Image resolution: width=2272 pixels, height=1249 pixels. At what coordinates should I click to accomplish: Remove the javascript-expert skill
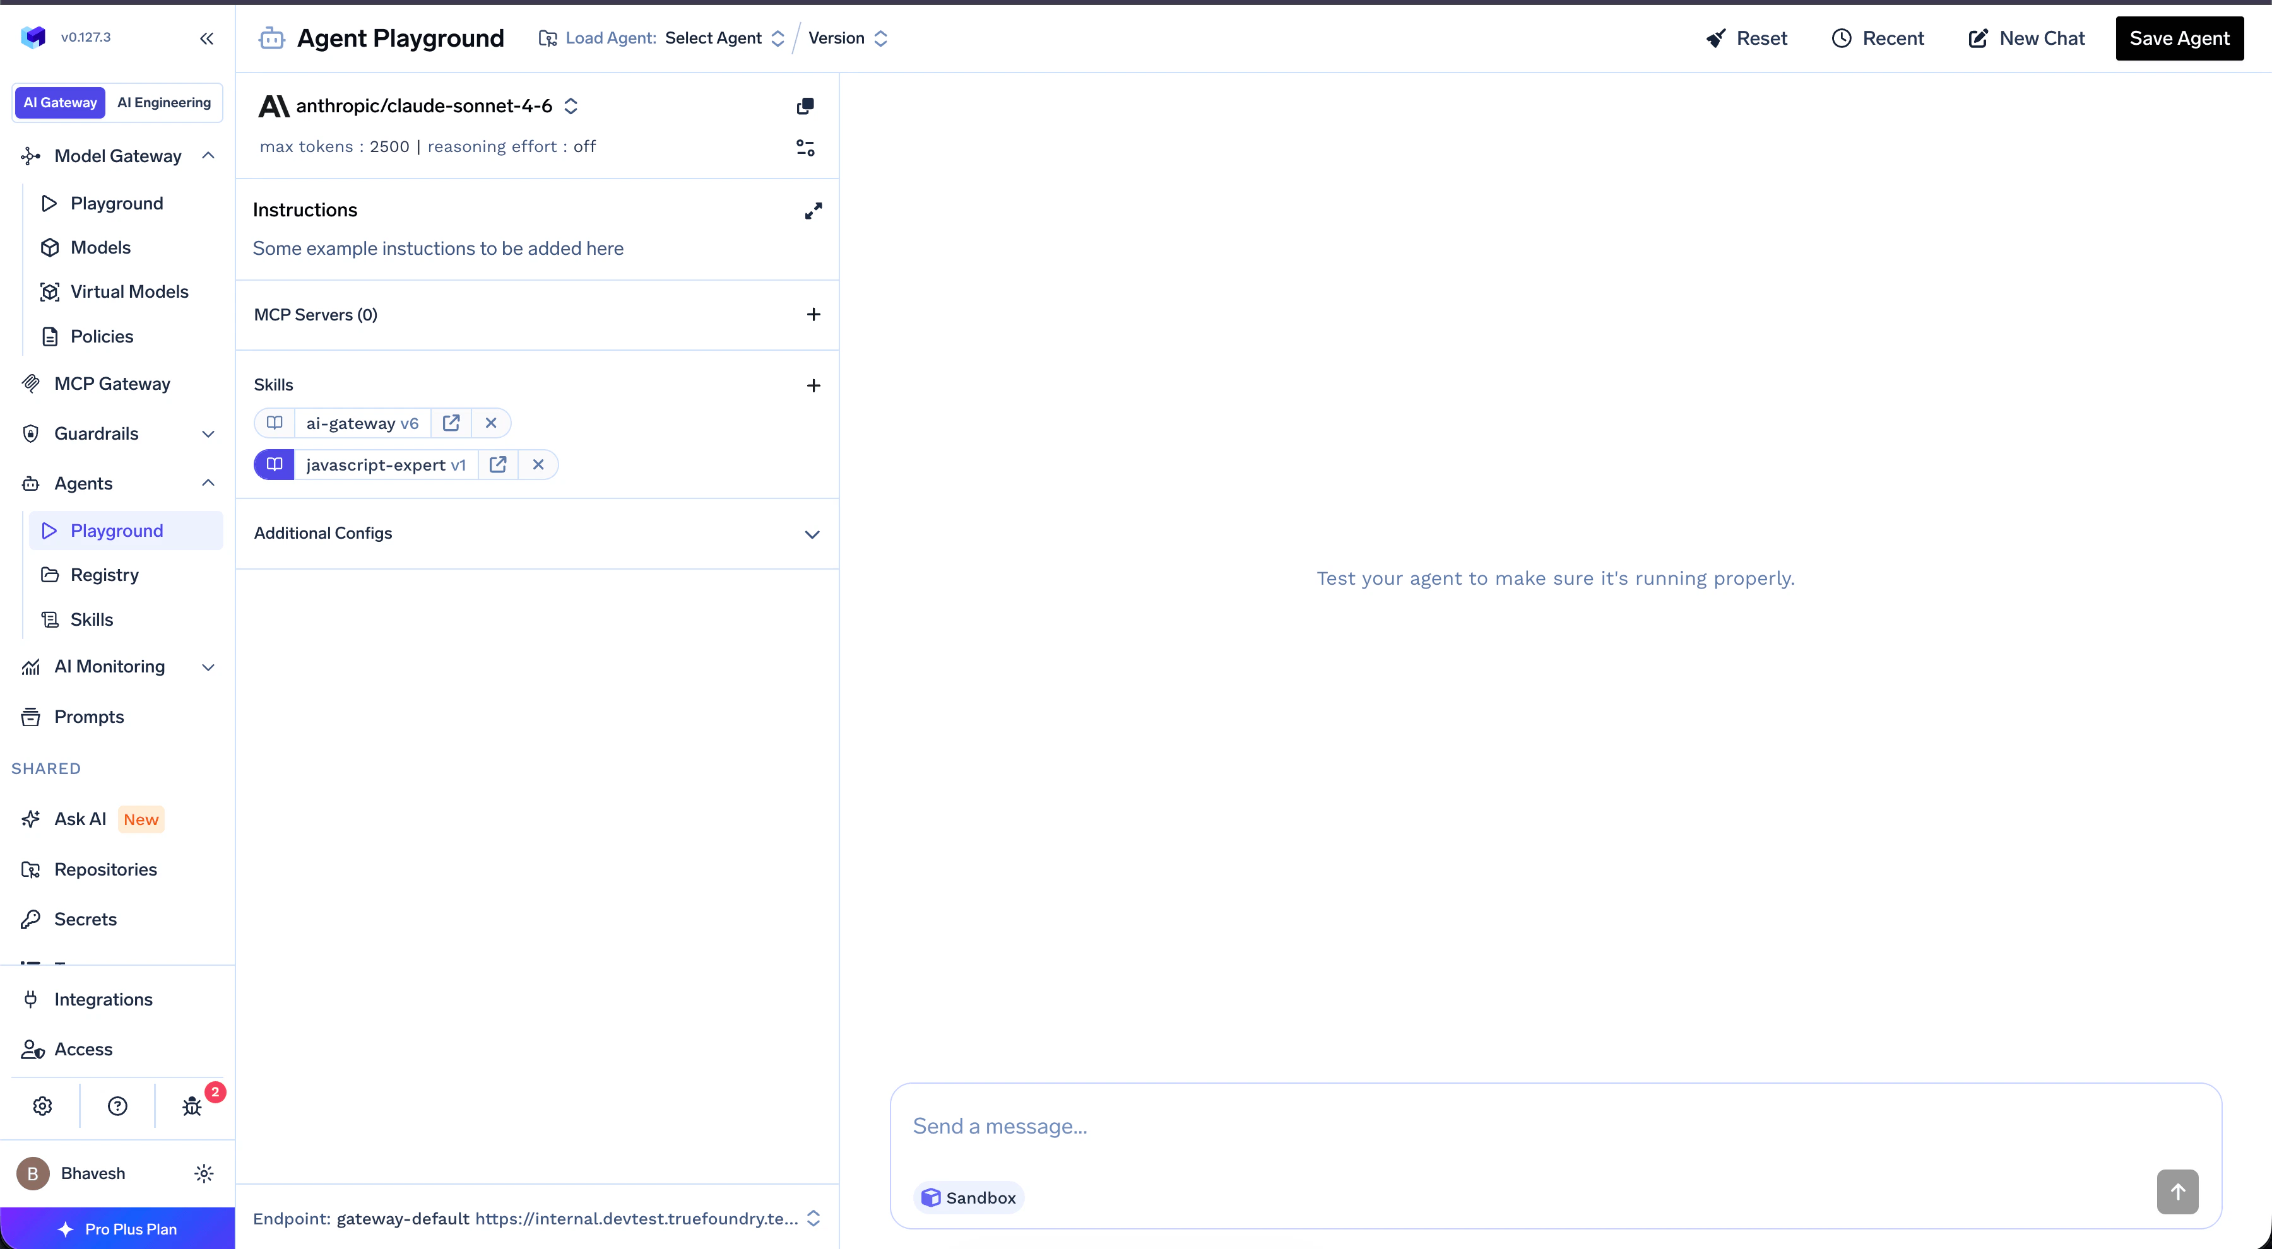pos(538,464)
